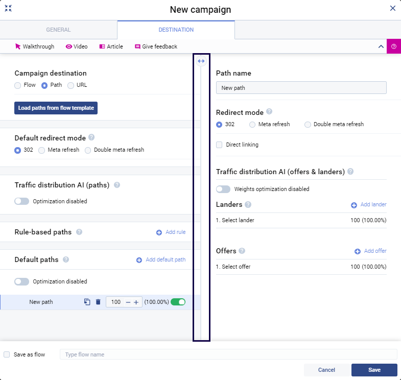
Task: Increase New path weight with plus
Action: tap(136, 302)
